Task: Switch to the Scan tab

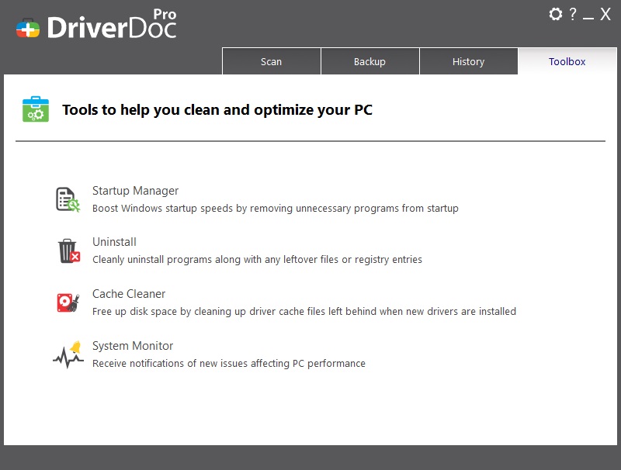Action: pyautogui.click(x=271, y=61)
